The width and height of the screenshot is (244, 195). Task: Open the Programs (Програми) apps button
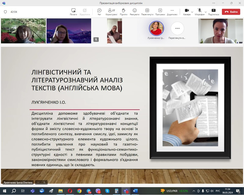160,12
